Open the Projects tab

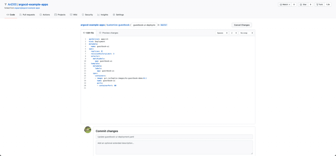(x=60, y=15)
